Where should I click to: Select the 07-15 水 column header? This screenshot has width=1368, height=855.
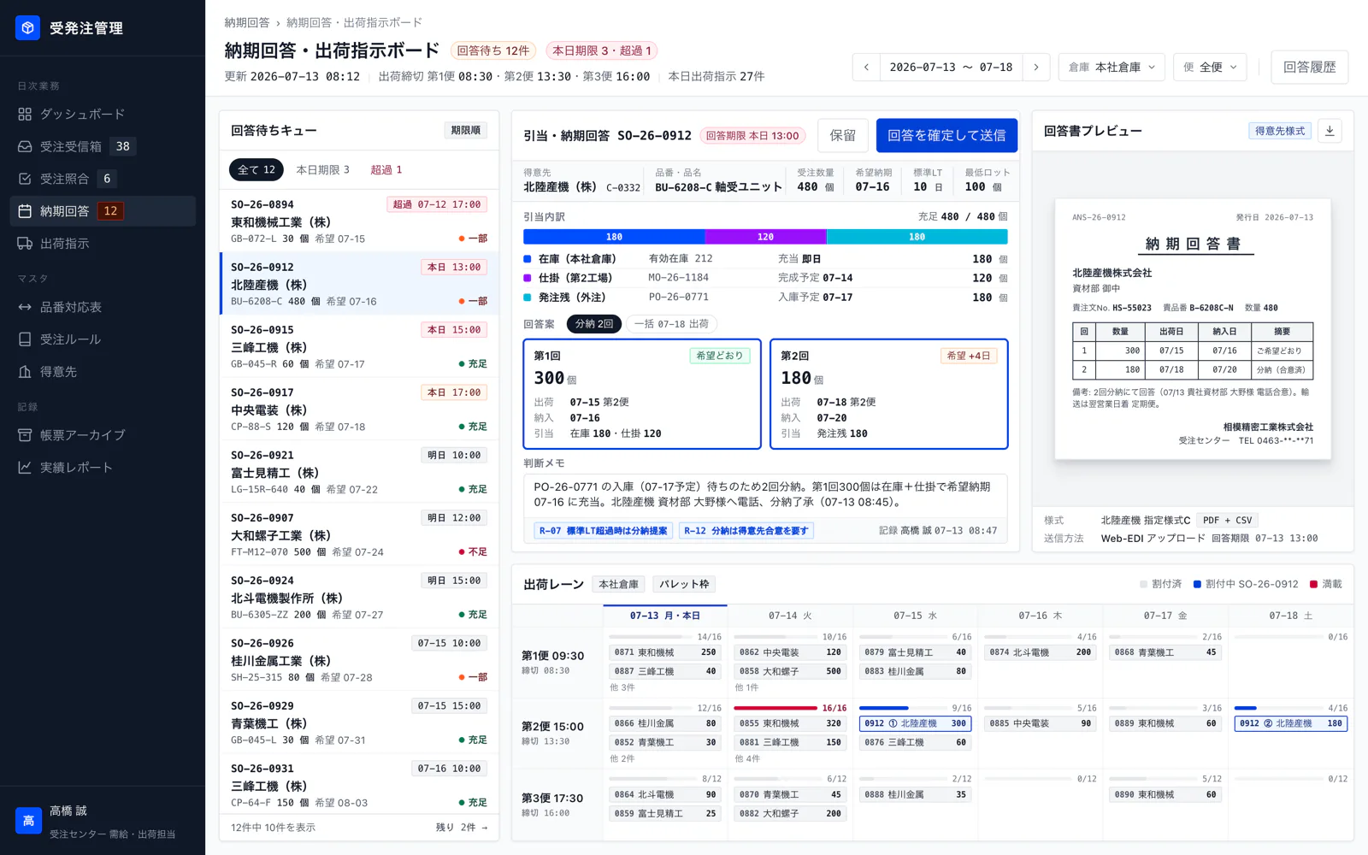916,616
